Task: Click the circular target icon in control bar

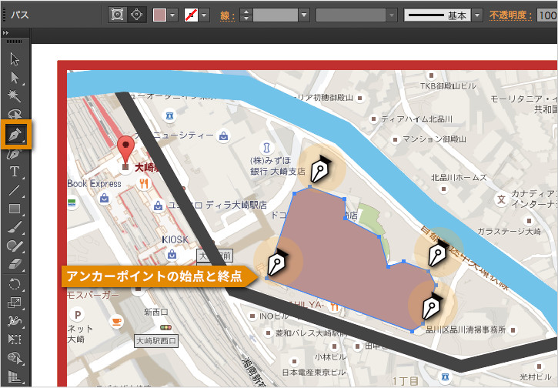Action: point(137,15)
